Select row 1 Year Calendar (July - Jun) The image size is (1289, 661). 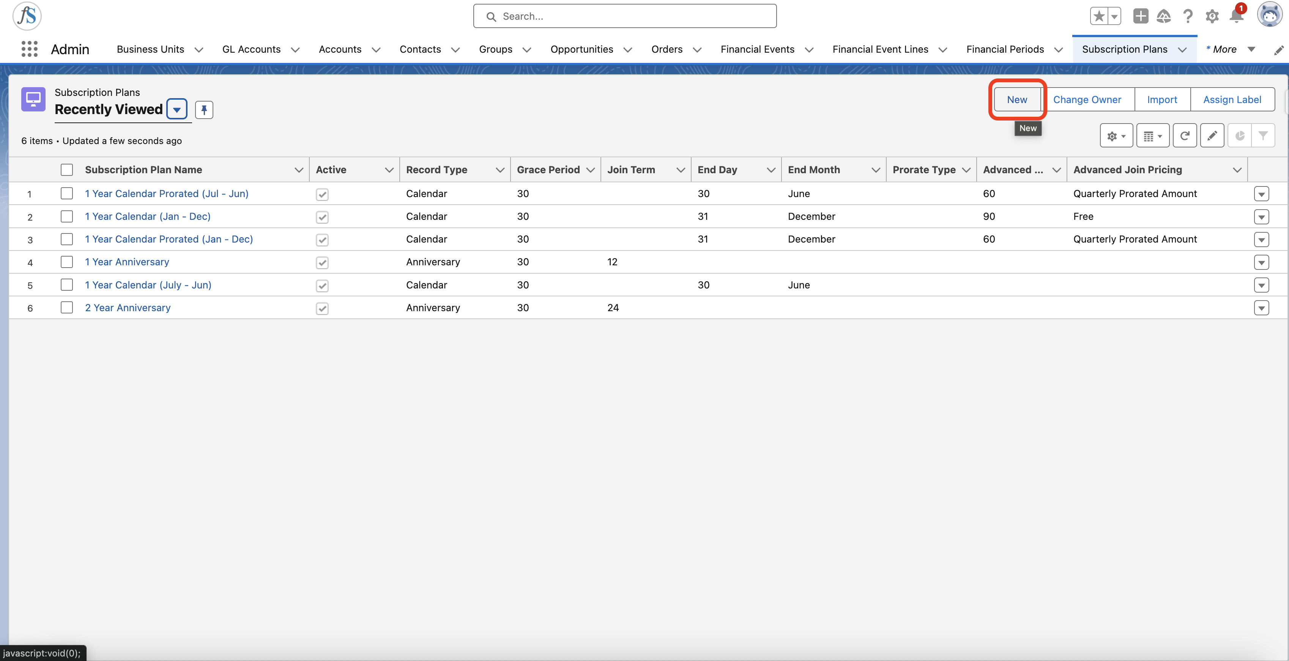(x=66, y=285)
